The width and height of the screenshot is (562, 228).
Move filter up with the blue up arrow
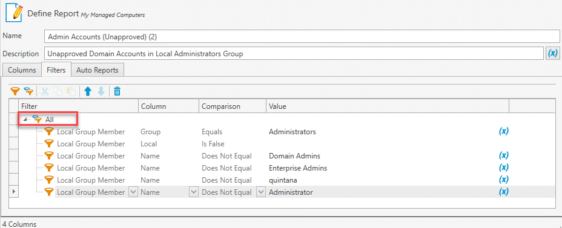point(88,92)
